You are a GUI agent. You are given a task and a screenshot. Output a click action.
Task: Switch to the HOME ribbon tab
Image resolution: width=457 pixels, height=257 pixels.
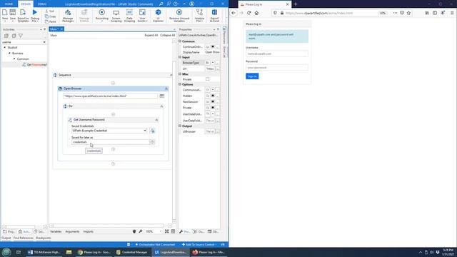[9, 4]
